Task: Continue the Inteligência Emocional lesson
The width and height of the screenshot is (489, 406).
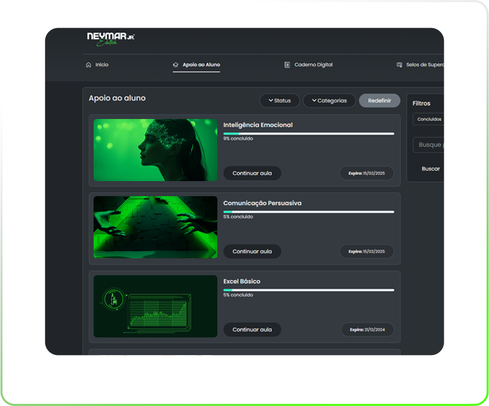Action: click(252, 173)
